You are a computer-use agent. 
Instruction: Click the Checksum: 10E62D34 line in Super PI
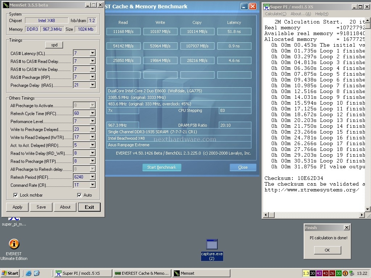[x=293, y=178]
